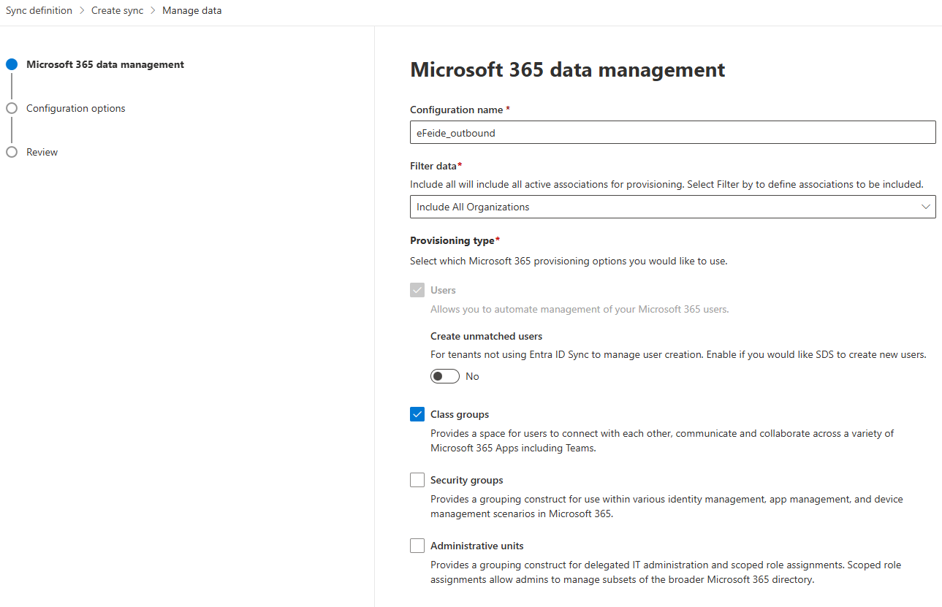This screenshot has height=607, width=942.
Task: Click the Configuration name label
Action: (x=460, y=110)
